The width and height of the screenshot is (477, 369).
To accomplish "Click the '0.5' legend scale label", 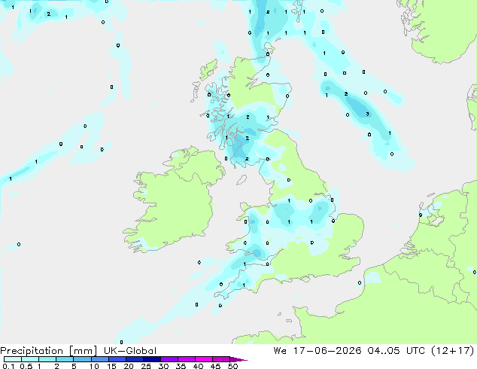I will pos(26,366).
